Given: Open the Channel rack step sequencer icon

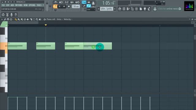Looking at the screenshot, I should pyautogui.click(x=124, y=9).
